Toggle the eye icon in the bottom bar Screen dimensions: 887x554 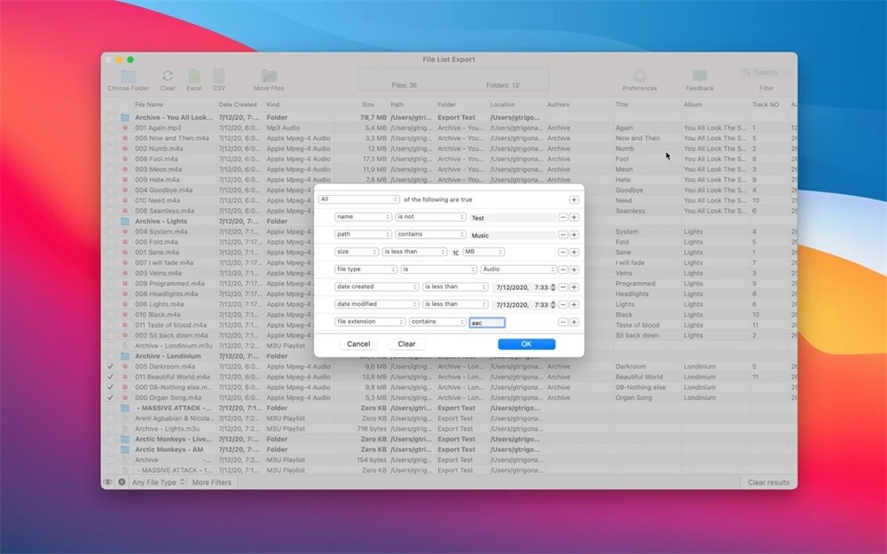(107, 482)
